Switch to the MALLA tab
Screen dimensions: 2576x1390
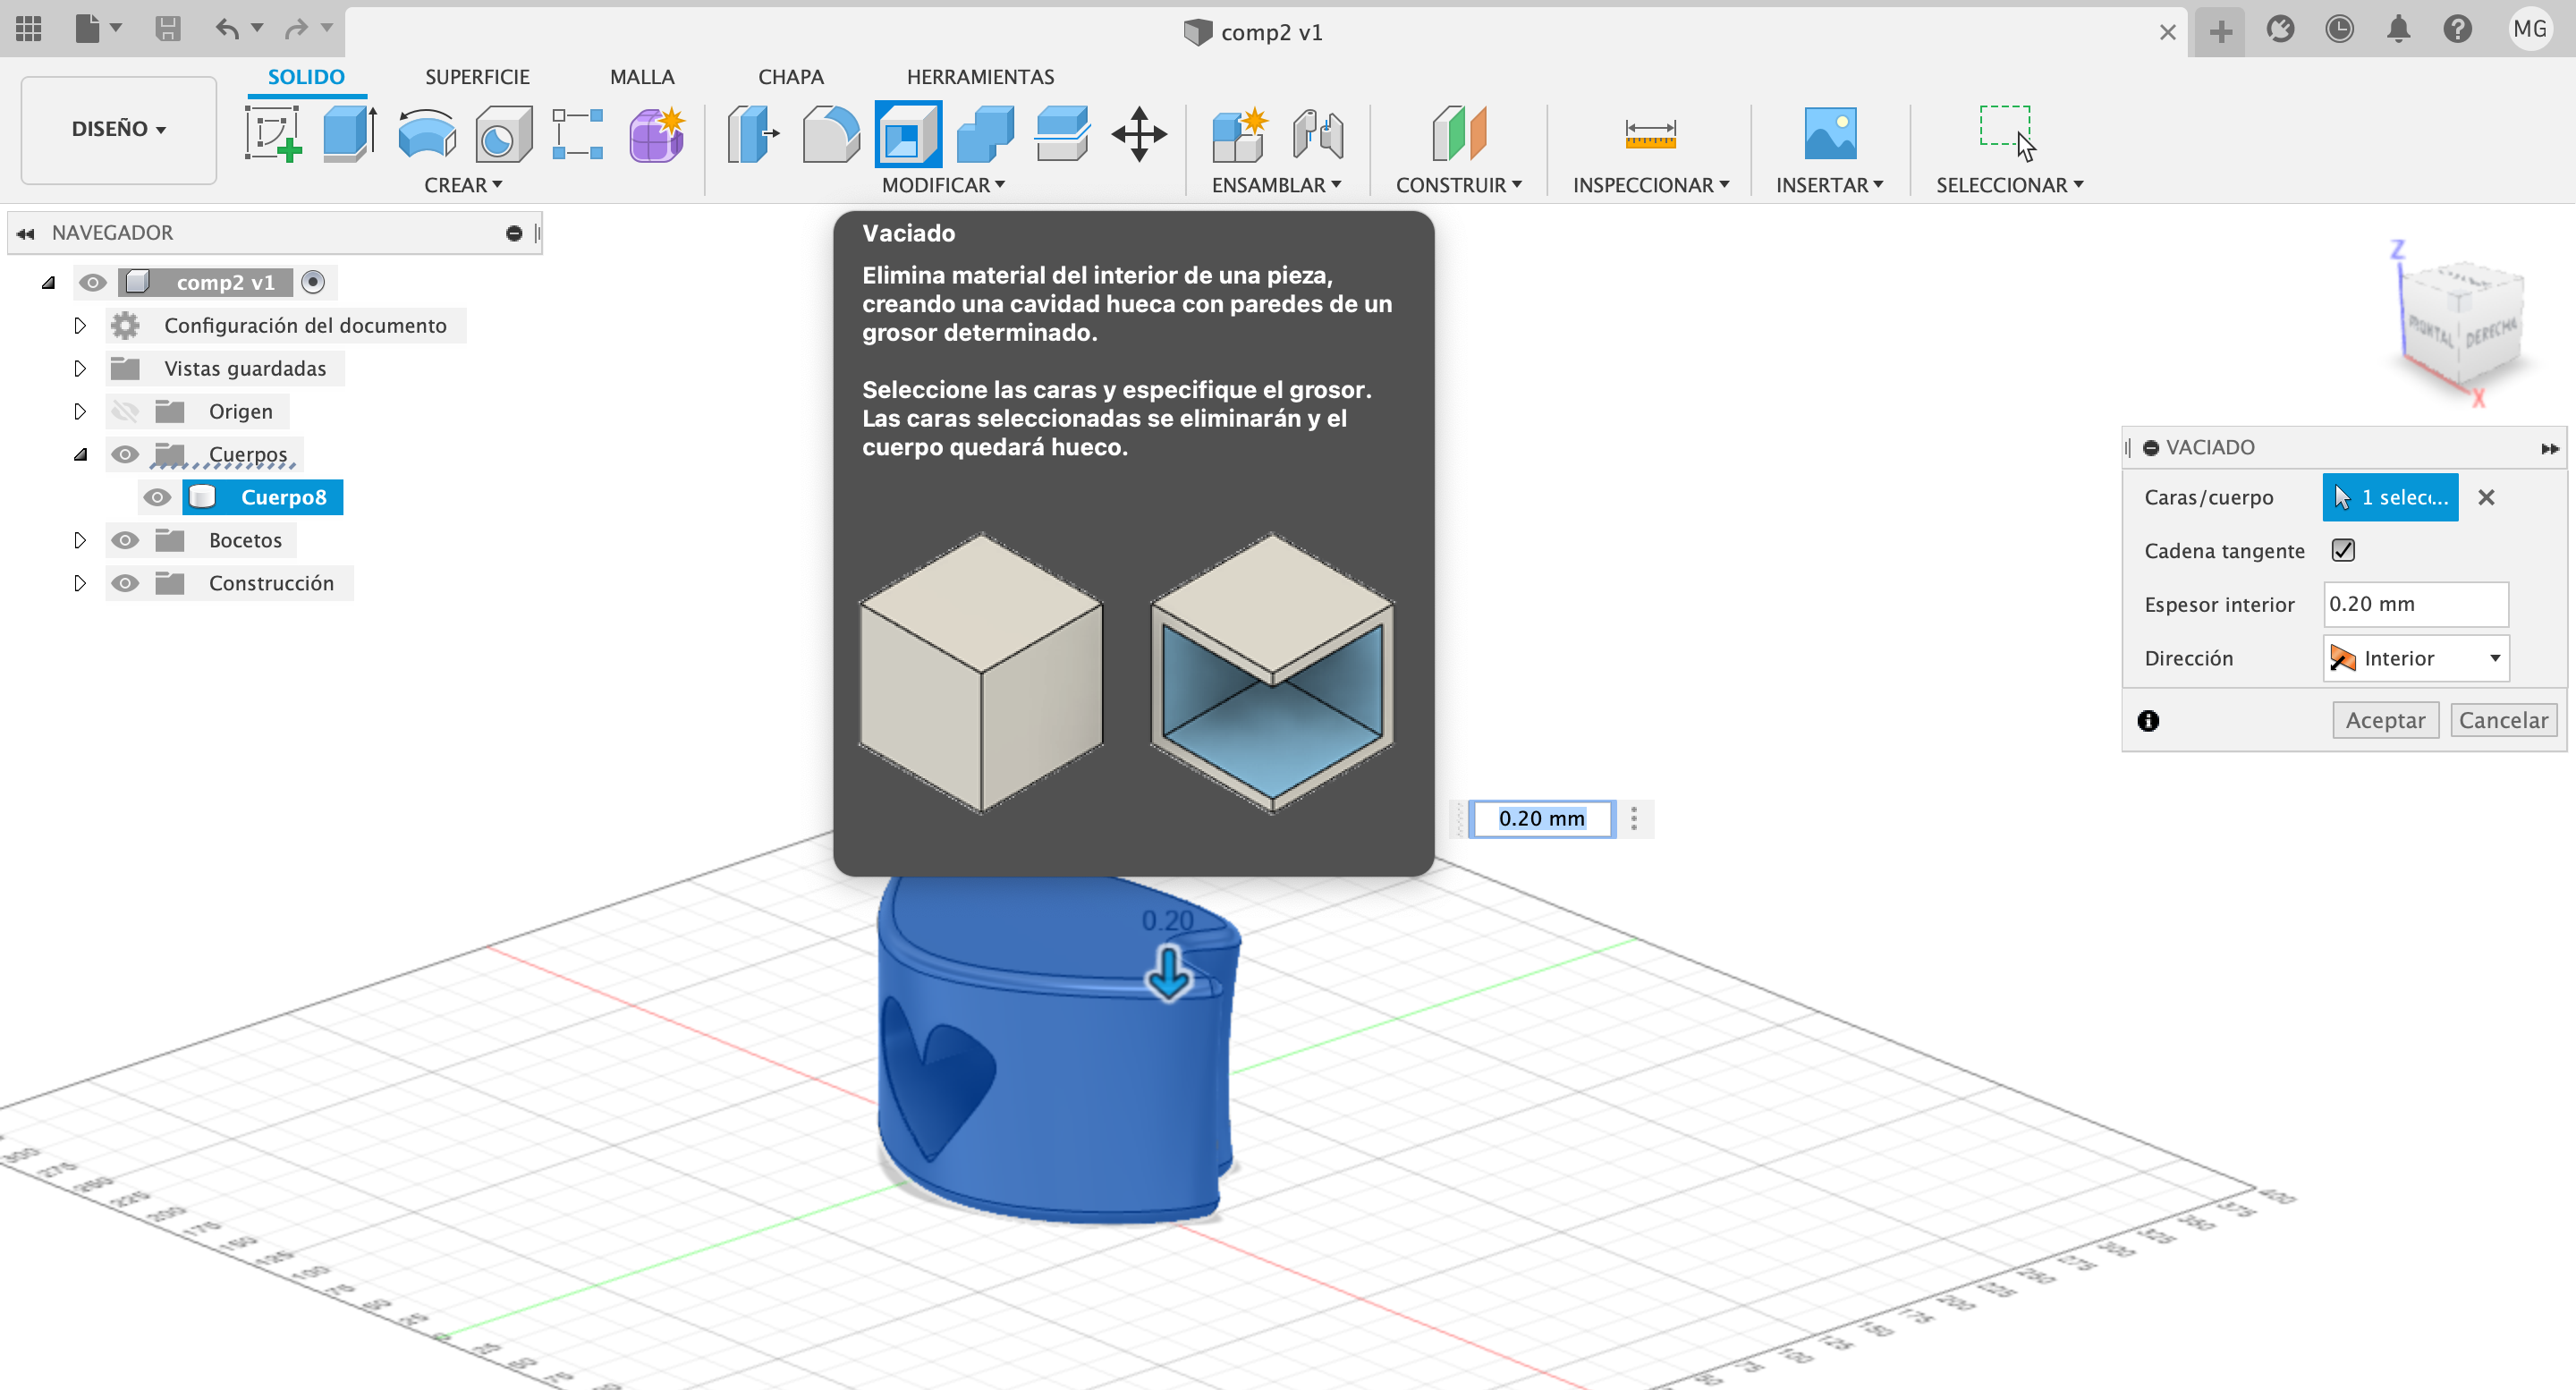[x=642, y=77]
